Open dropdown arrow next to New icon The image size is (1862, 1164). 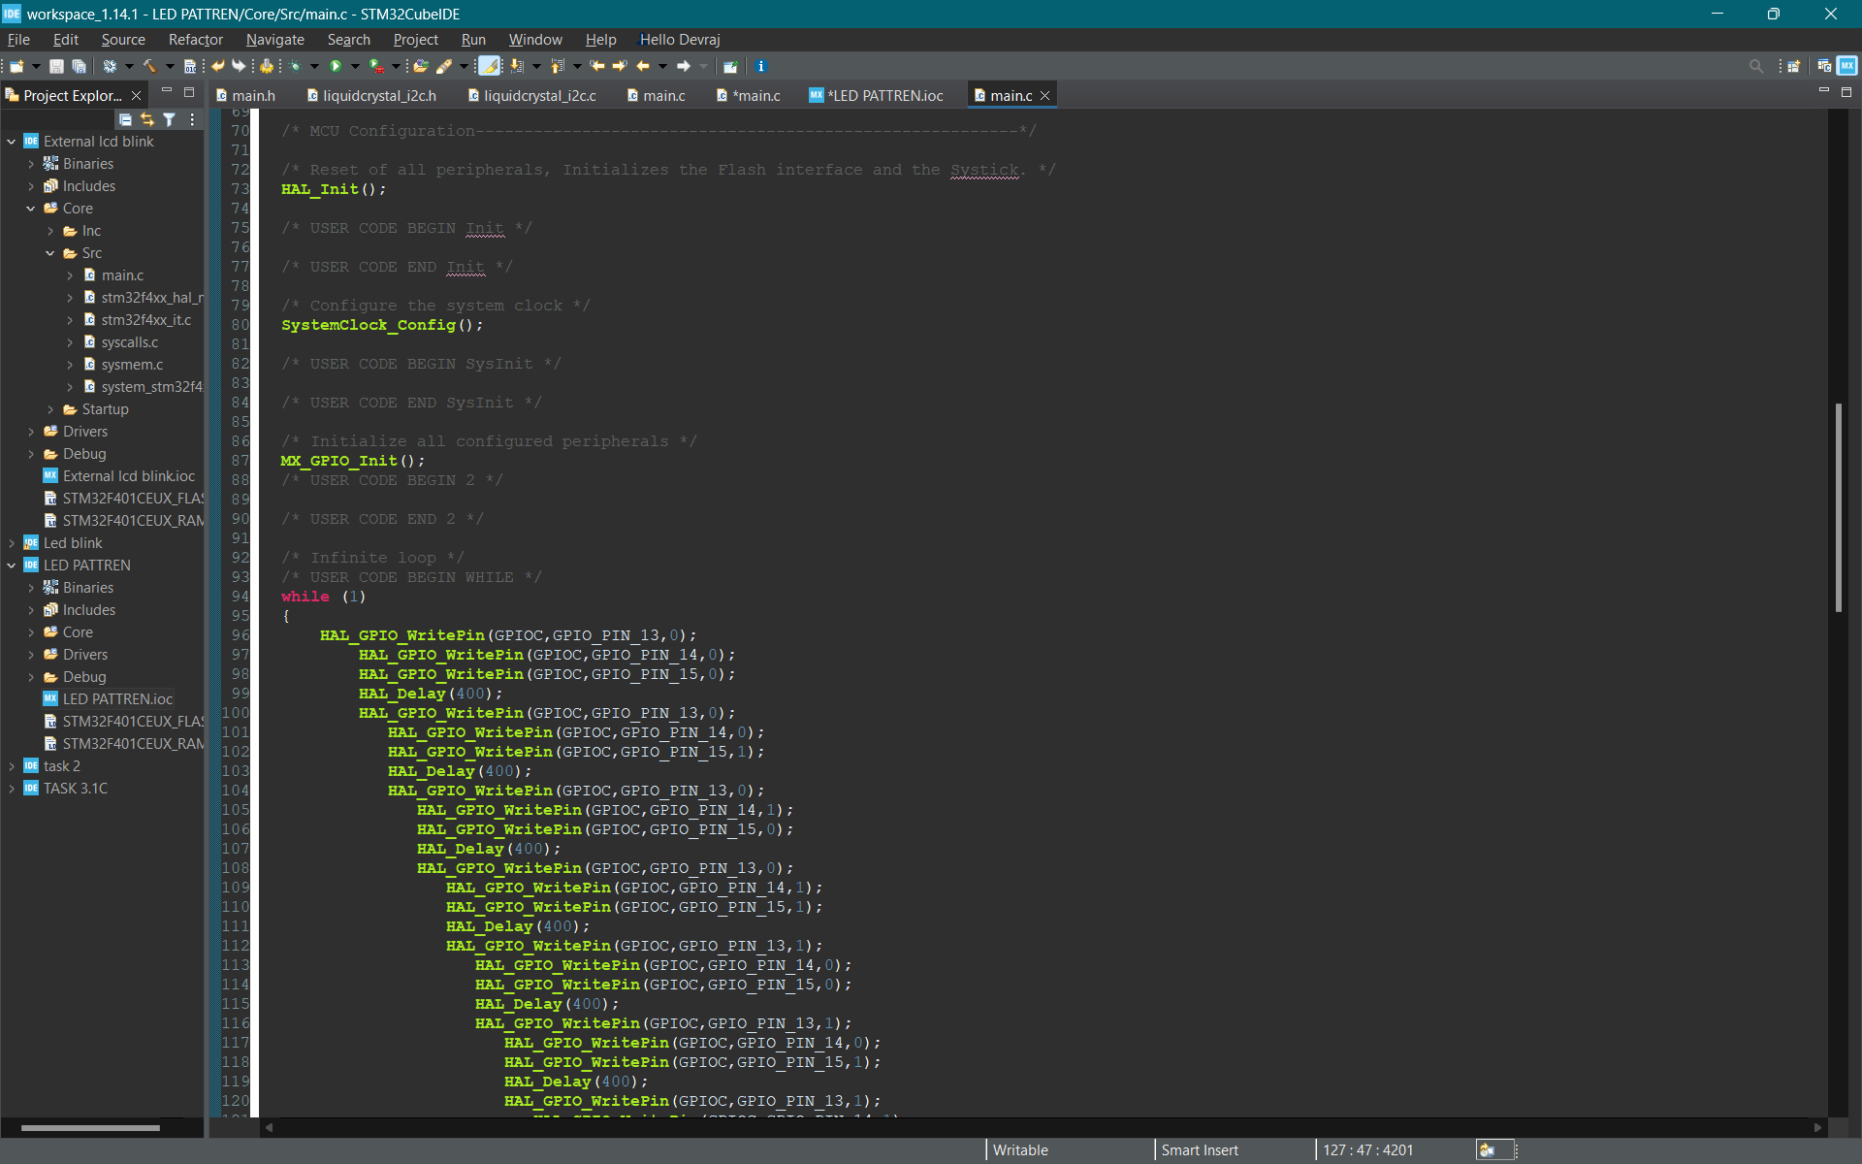click(36, 66)
